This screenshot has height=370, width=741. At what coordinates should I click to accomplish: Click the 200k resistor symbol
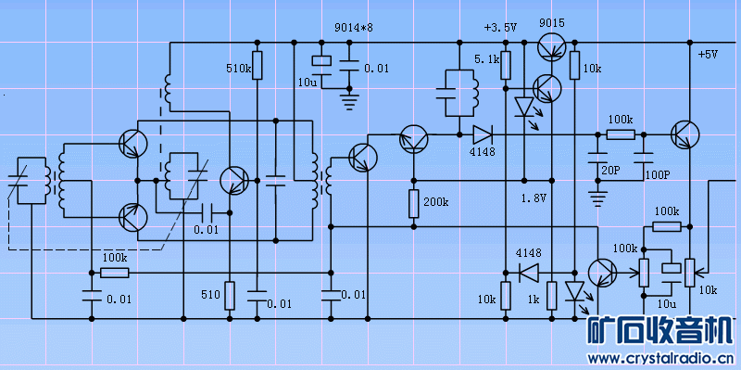pyautogui.click(x=413, y=204)
